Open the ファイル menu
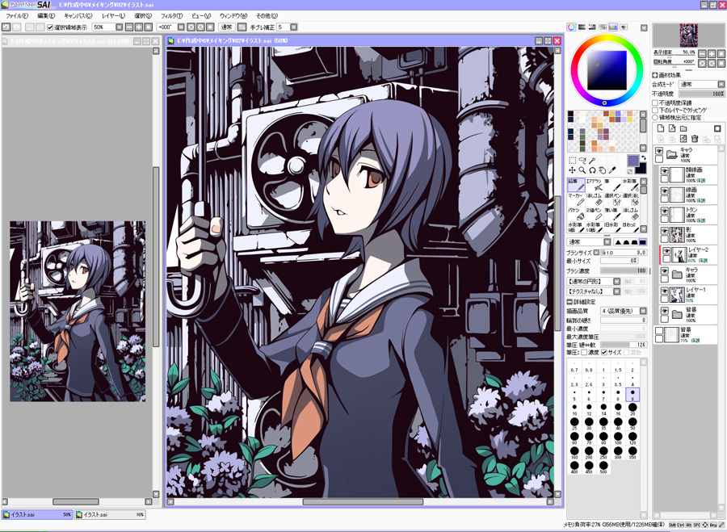This screenshot has height=532, width=727. [17, 16]
